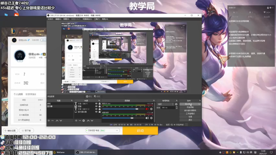This screenshot has height=155, width=276.
Task: Add a new source with the plus icon
Action: (76, 121)
